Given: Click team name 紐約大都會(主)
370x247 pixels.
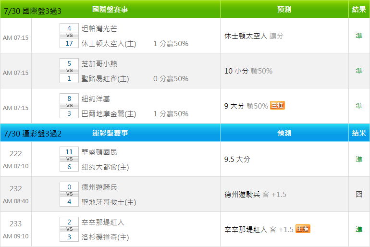Looking at the screenshot, I should point(105,167).
